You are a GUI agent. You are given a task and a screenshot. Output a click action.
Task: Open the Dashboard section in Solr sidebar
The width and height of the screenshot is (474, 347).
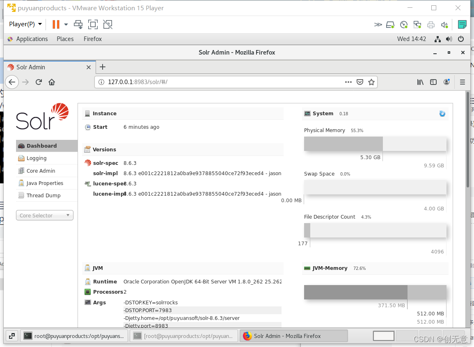tap(47, 146)
